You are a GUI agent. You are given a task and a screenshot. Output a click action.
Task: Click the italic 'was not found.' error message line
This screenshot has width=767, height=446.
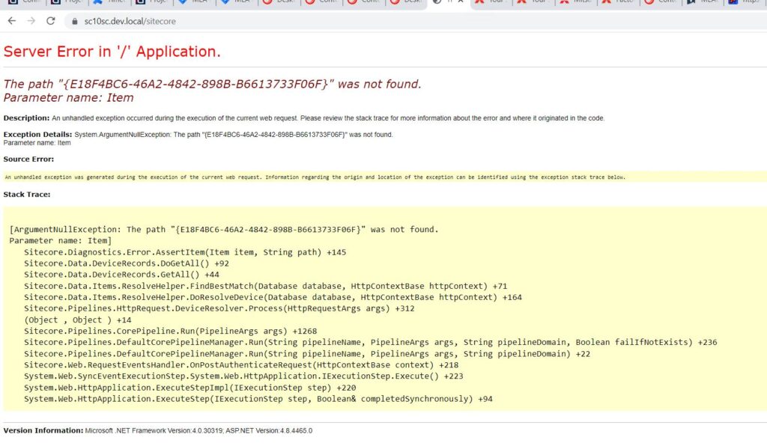(212, 84)
